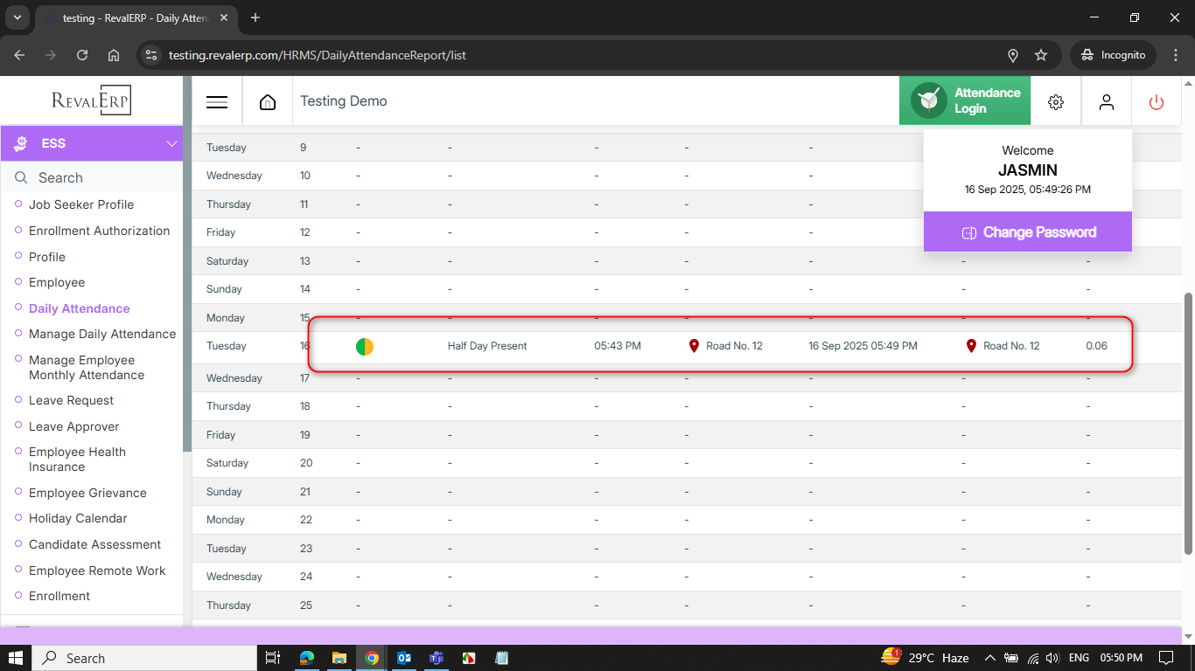This screenshot has height=671, width=1195.
Task: Click the red power logout icon
Action: [1157, 101]
